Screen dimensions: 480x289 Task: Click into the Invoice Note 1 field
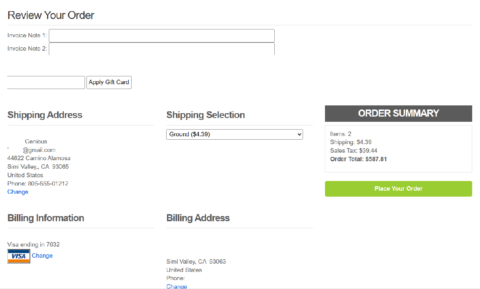coord(161,36)
